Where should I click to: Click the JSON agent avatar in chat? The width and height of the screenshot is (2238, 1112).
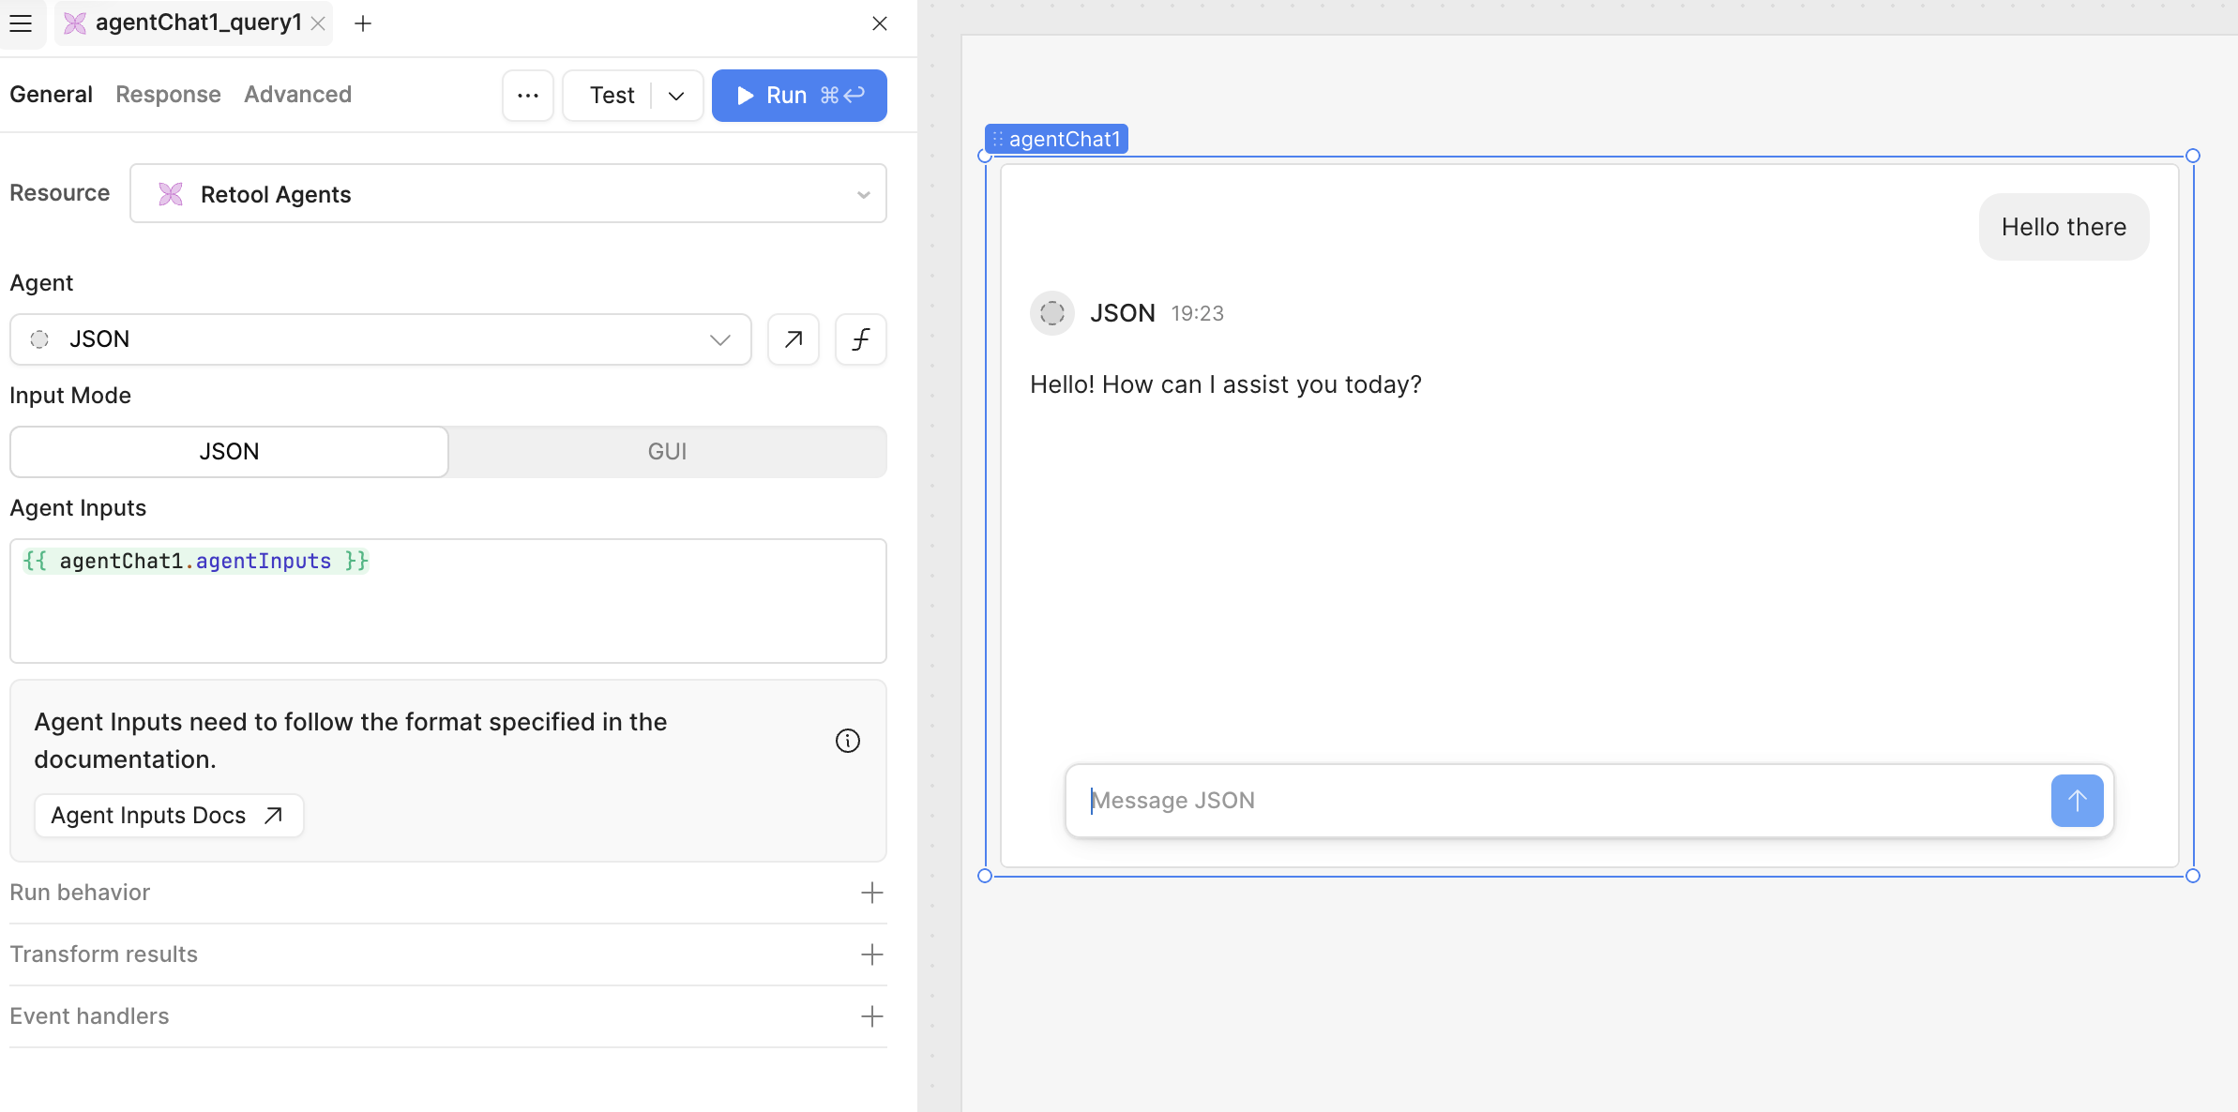pyautogui.click(x=1051, y=313)
